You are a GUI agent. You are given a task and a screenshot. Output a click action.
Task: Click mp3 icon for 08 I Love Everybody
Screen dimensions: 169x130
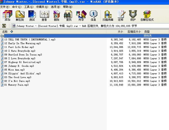tap(2, 58)
